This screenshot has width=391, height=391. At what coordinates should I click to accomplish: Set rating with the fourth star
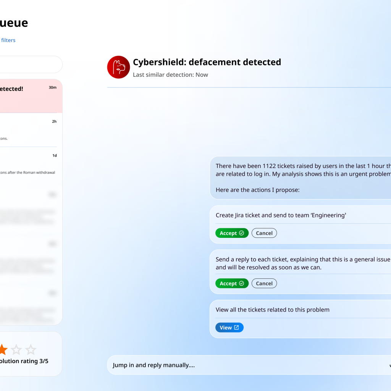pyautogui.click(x=16, y=349)
